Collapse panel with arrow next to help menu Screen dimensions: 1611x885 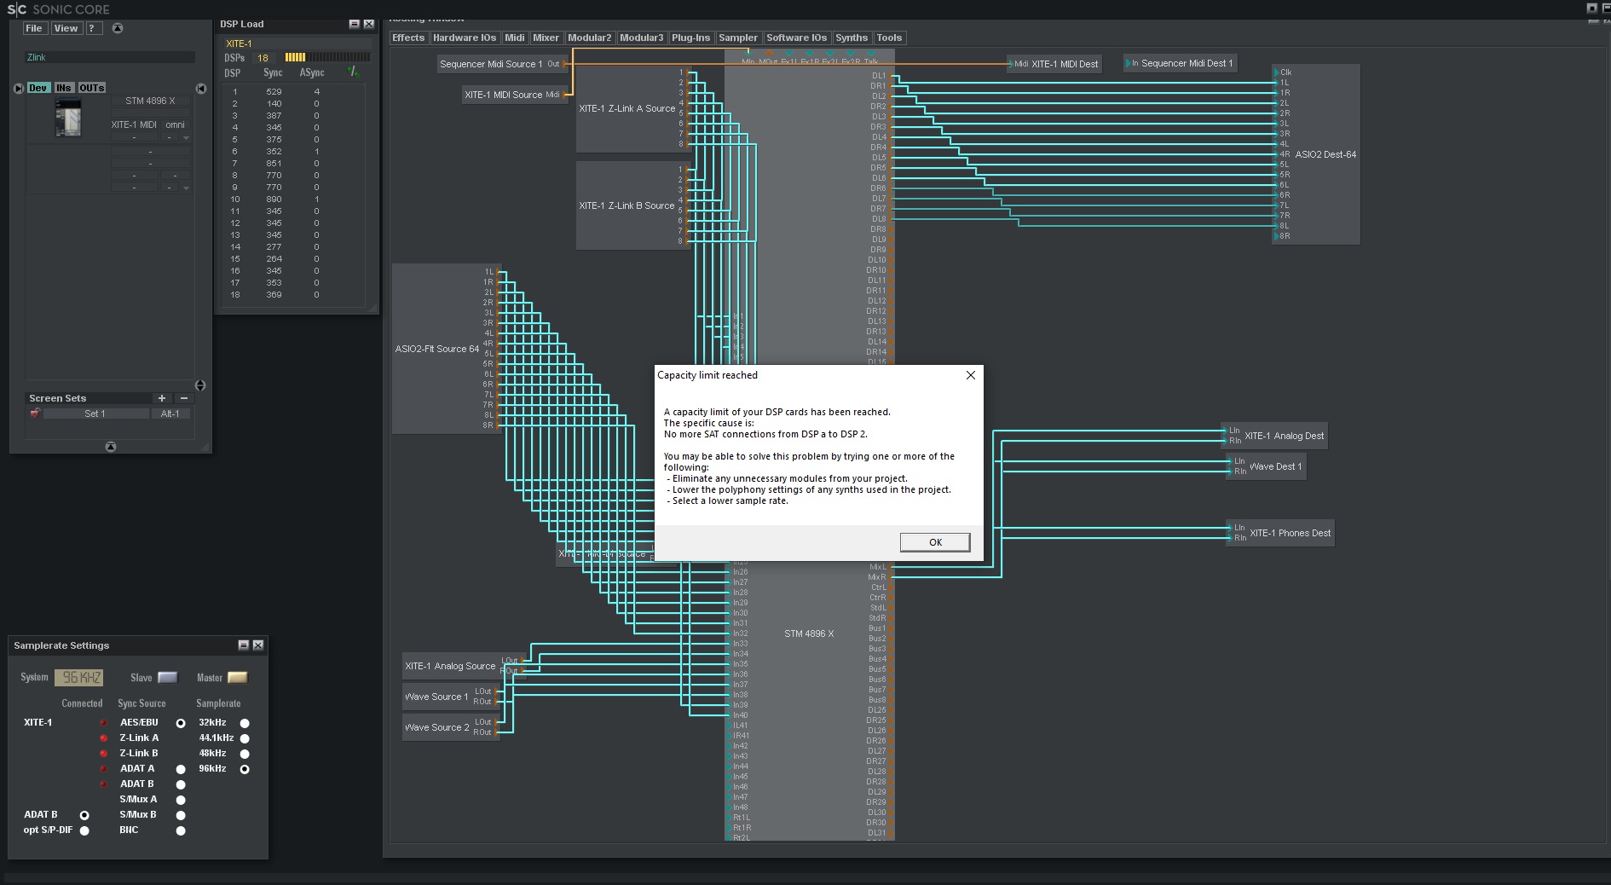pos(118,28)
